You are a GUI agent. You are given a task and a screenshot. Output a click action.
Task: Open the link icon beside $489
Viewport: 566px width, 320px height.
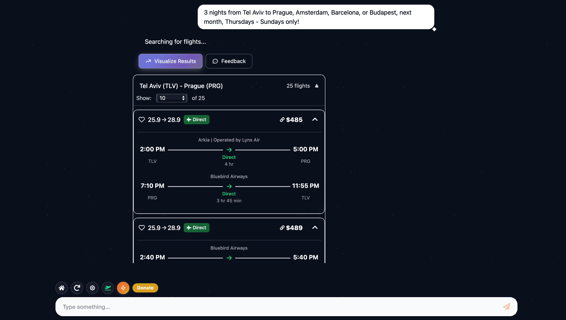coord(282,228)
